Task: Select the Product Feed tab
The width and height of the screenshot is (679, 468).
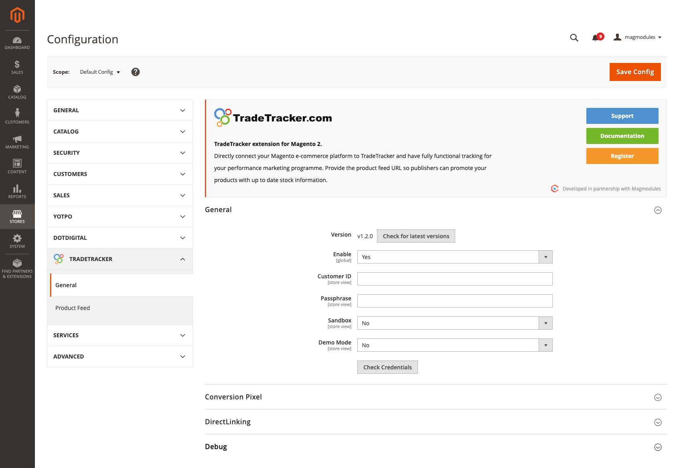Action: pos(121,308)
